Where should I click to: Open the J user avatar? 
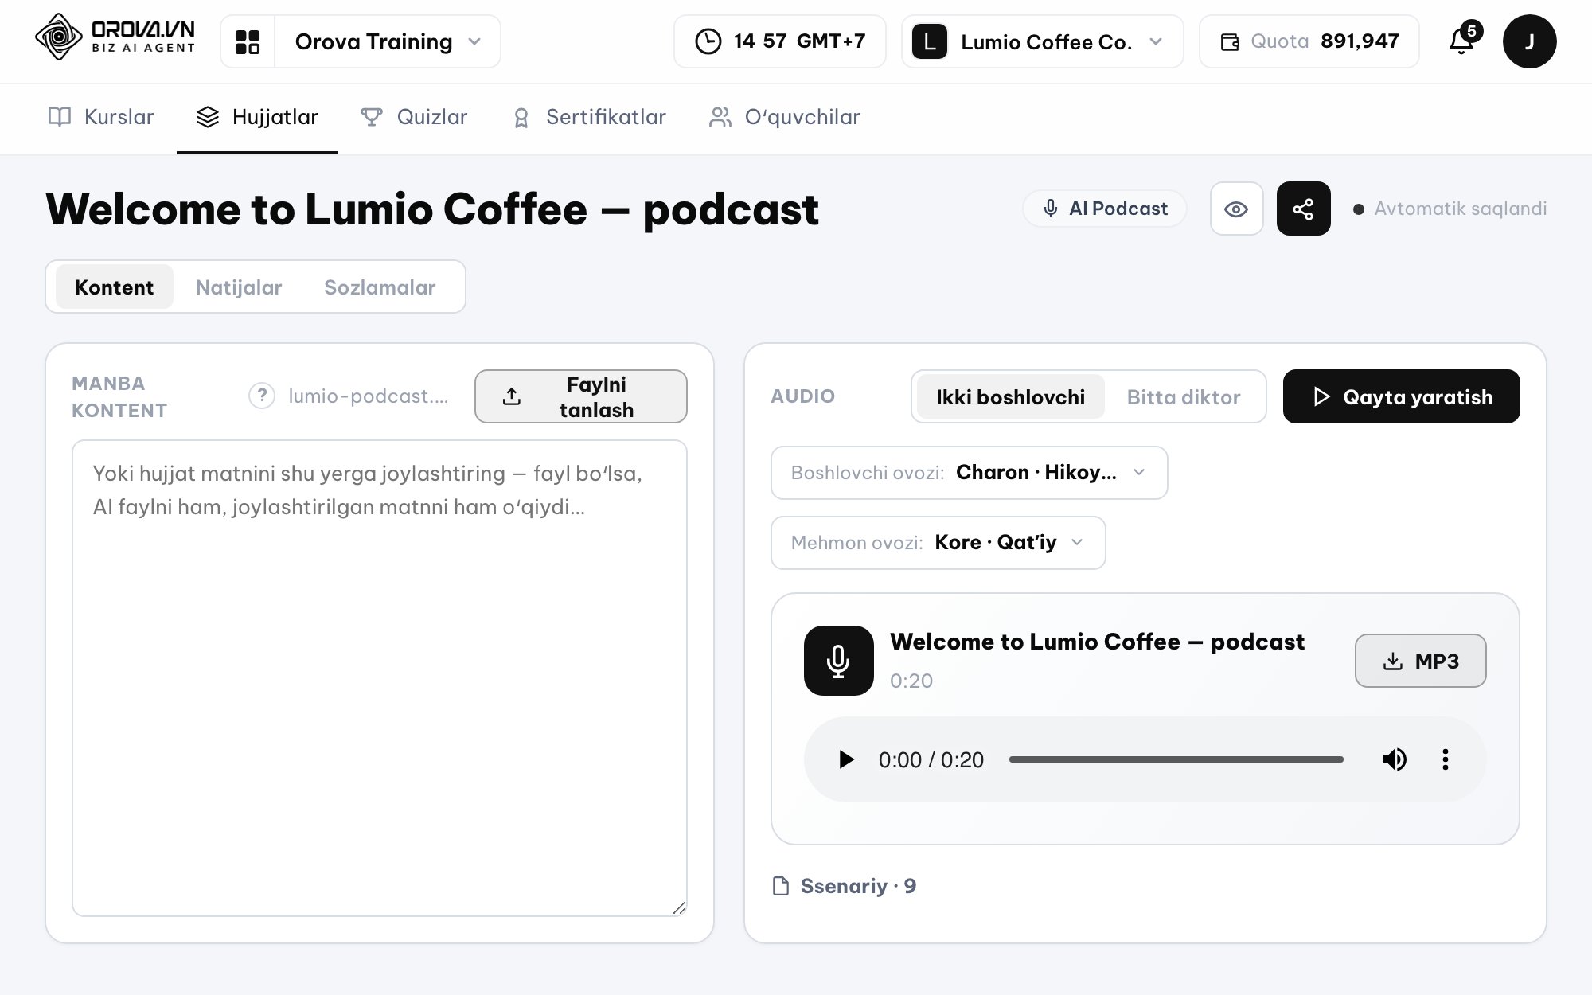pos(1529,41)
